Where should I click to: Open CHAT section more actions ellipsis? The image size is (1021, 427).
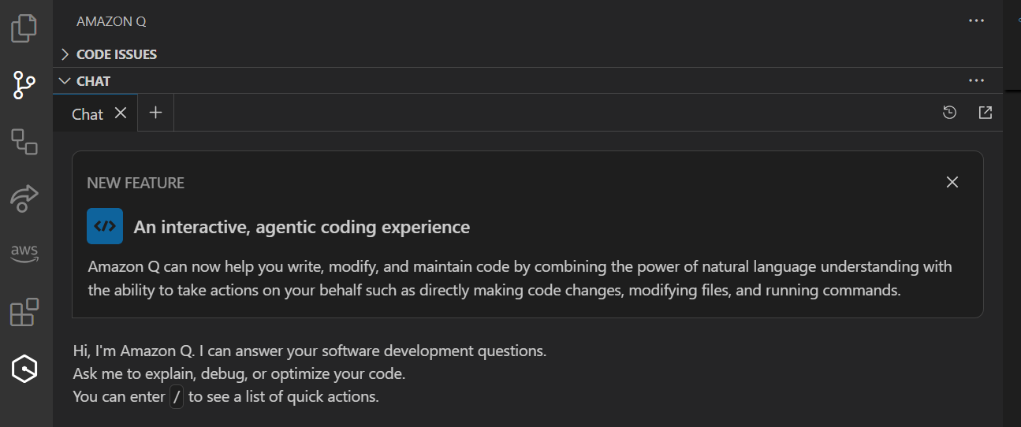(976, 80)
